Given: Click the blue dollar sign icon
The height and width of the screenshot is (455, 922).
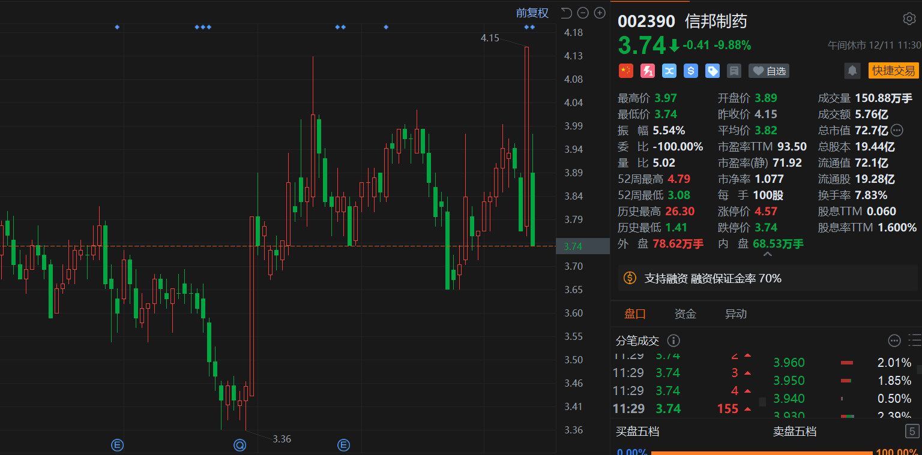Looking at the screenshot, I should tap(691, 71).
